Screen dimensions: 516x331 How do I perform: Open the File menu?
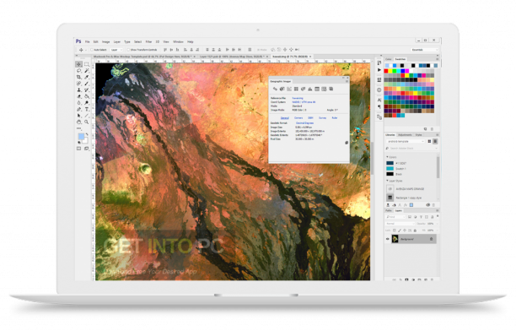click(x=87, y=42)
